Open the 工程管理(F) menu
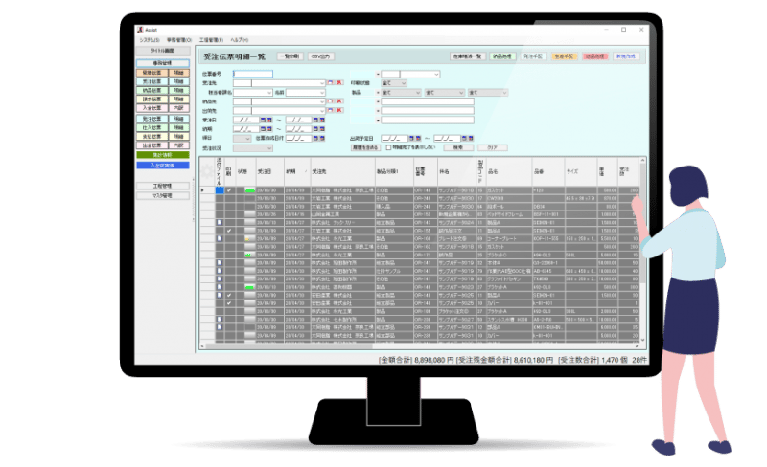Image resolution: width=767 pixels, height=467 pixels. point(211,40)
